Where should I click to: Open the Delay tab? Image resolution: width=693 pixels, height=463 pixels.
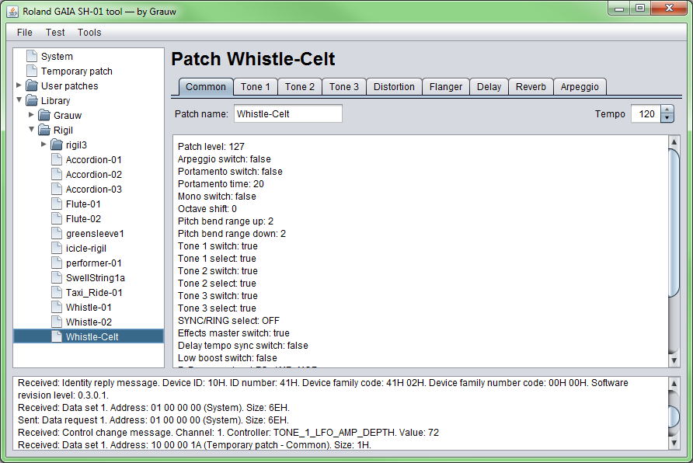[489, 86]
